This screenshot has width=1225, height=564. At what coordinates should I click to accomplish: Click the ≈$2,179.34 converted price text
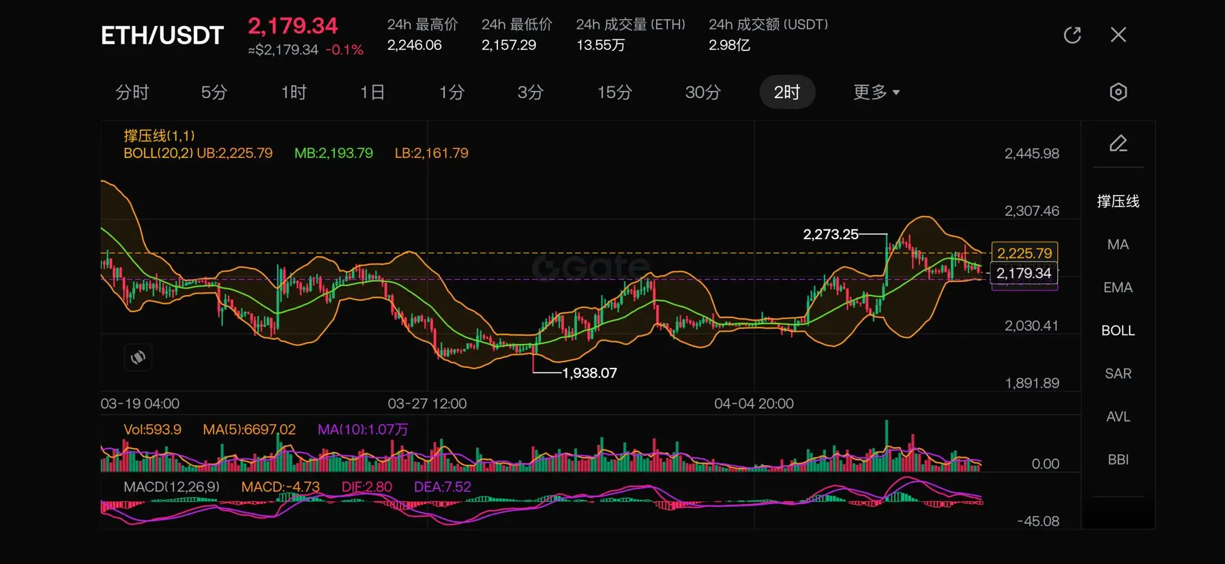tap(283, 50)
